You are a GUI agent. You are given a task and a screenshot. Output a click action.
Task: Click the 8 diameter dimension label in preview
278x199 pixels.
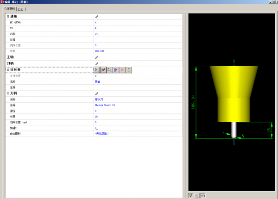243,136
